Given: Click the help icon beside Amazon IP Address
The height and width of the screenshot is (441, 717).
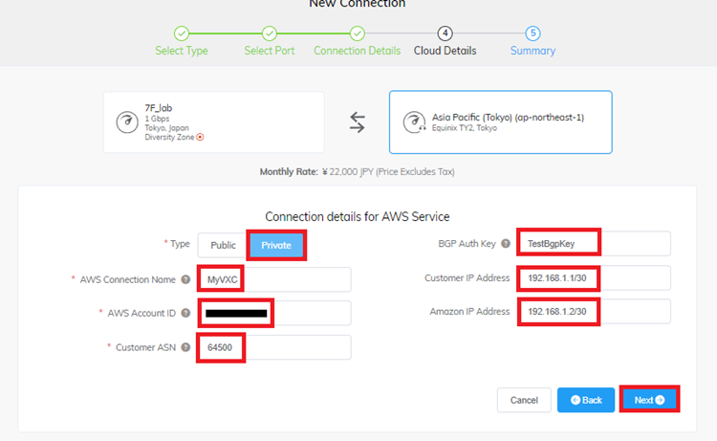Looking at the screenshot, I should [505, 312].
